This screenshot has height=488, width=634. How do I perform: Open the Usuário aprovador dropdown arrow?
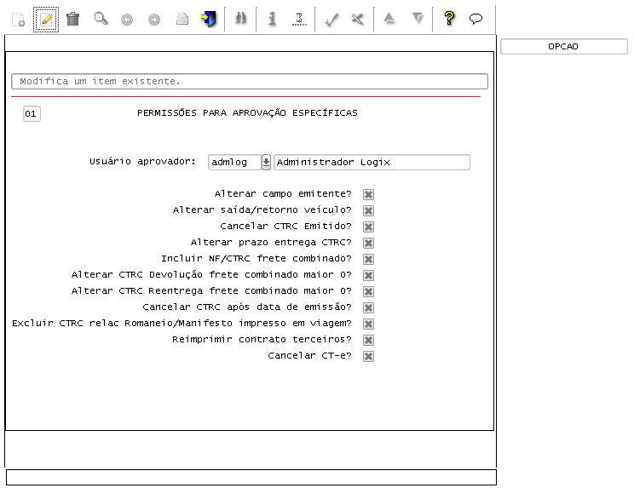click(266, 163)
